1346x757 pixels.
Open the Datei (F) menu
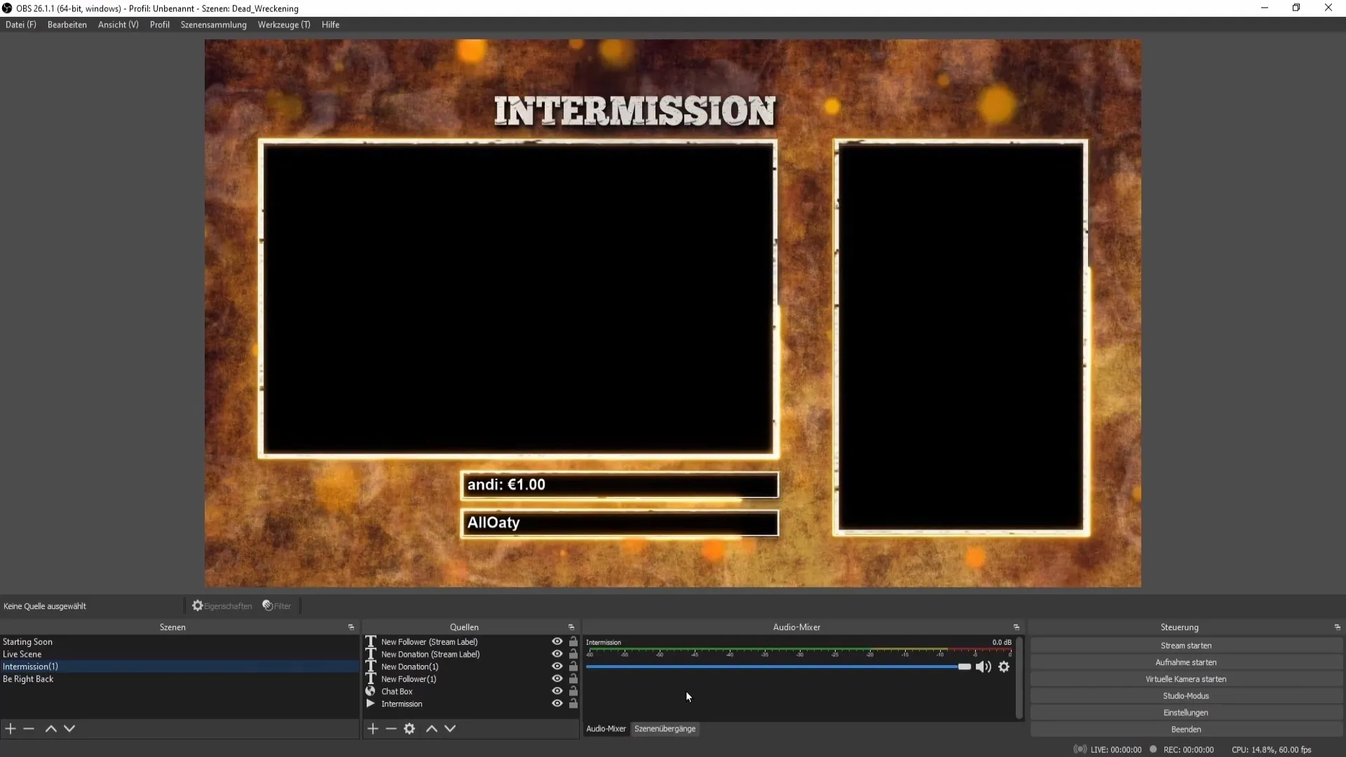pyautogui.click(x=21, y=25)
